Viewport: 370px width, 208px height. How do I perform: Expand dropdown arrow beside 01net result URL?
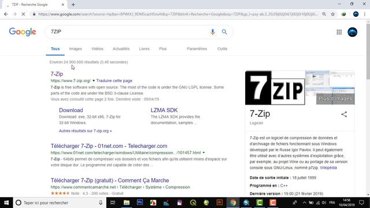coord(203,153)
